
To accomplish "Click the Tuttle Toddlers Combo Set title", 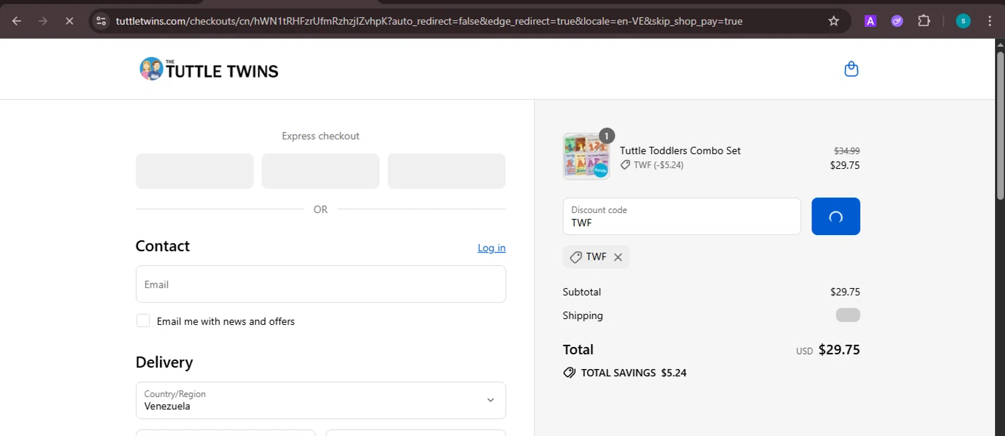I will click(x=680, y=151).
